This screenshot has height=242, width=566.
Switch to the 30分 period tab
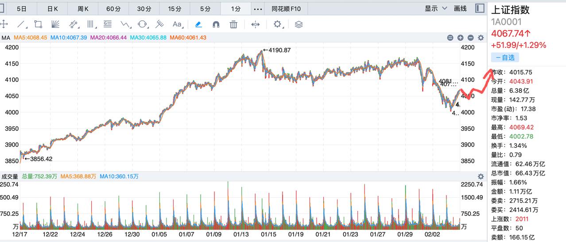(144, 8)
